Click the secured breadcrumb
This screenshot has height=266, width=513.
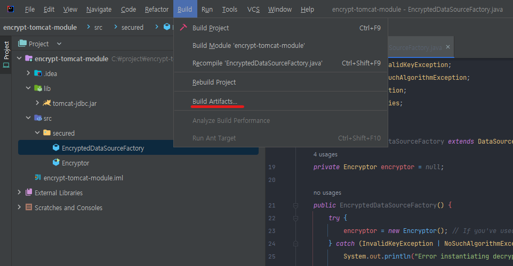132,28
